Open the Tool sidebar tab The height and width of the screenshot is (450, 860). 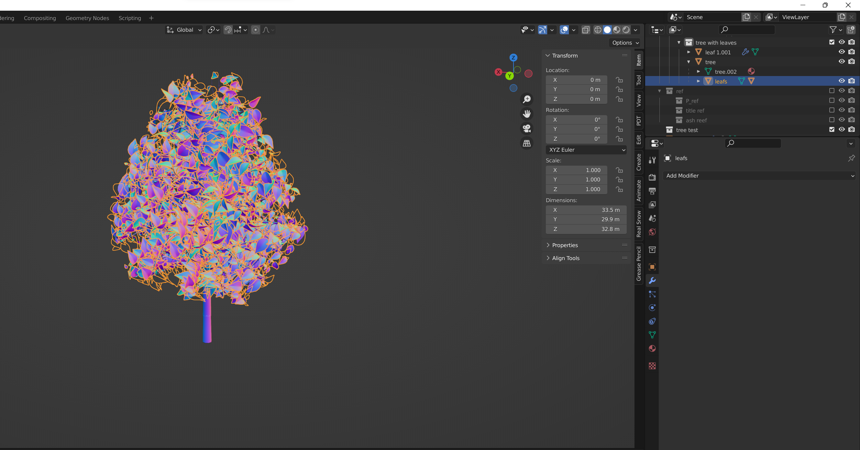(x=639, y=80)
